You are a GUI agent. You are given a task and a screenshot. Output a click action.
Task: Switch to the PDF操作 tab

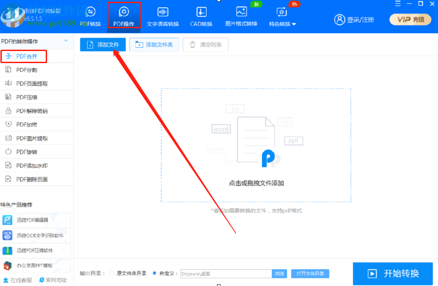(124, 16)
